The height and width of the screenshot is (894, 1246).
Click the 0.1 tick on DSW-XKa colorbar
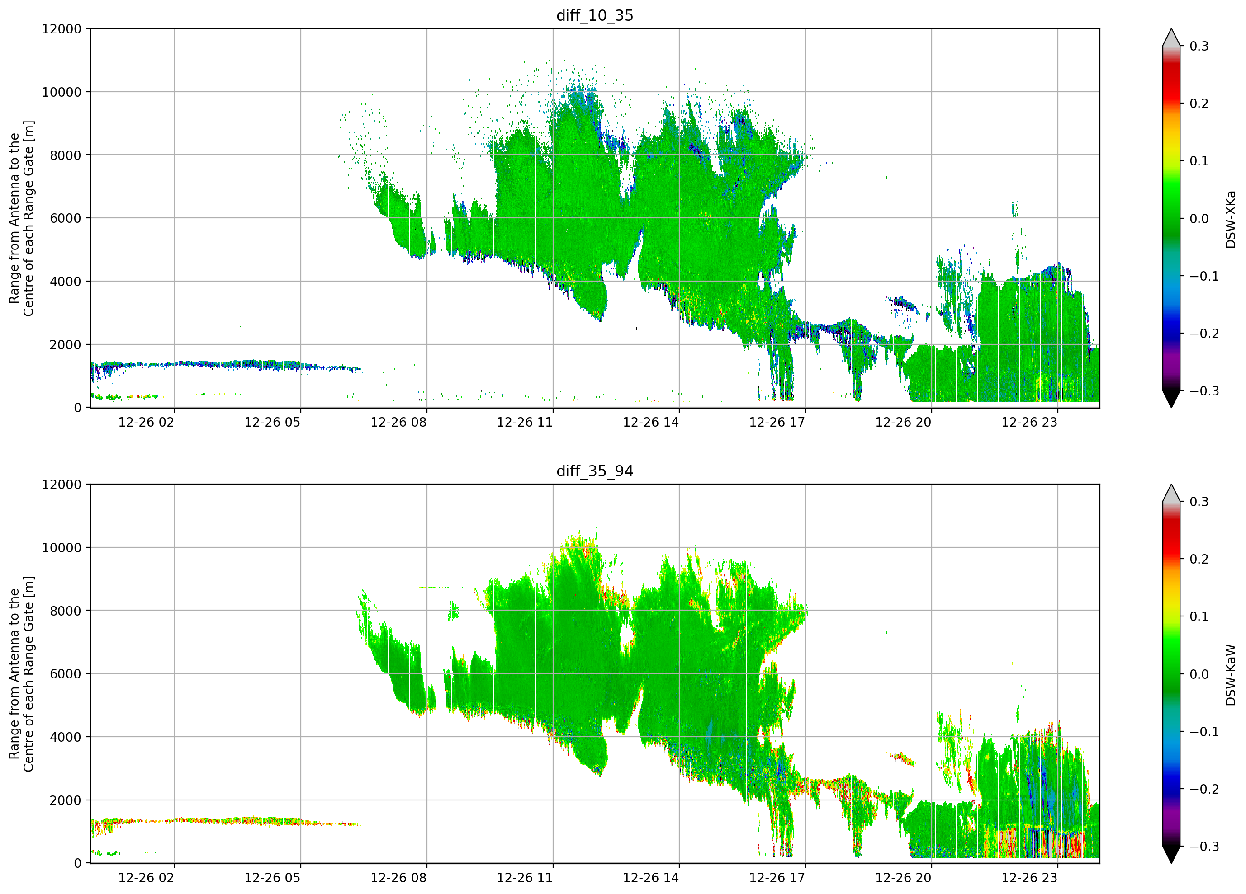point(1199,161)
